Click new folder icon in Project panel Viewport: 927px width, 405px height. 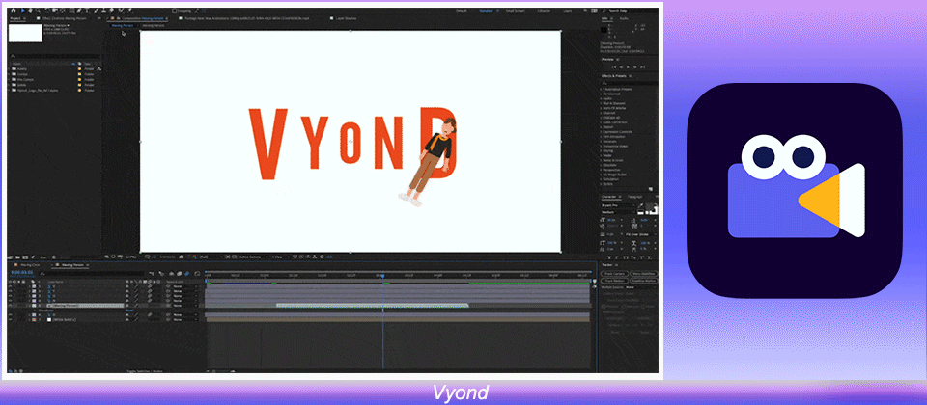point(17,257)
